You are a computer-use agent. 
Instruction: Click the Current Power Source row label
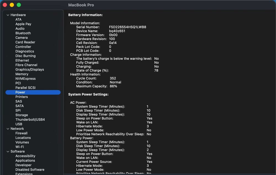(94, 162)
